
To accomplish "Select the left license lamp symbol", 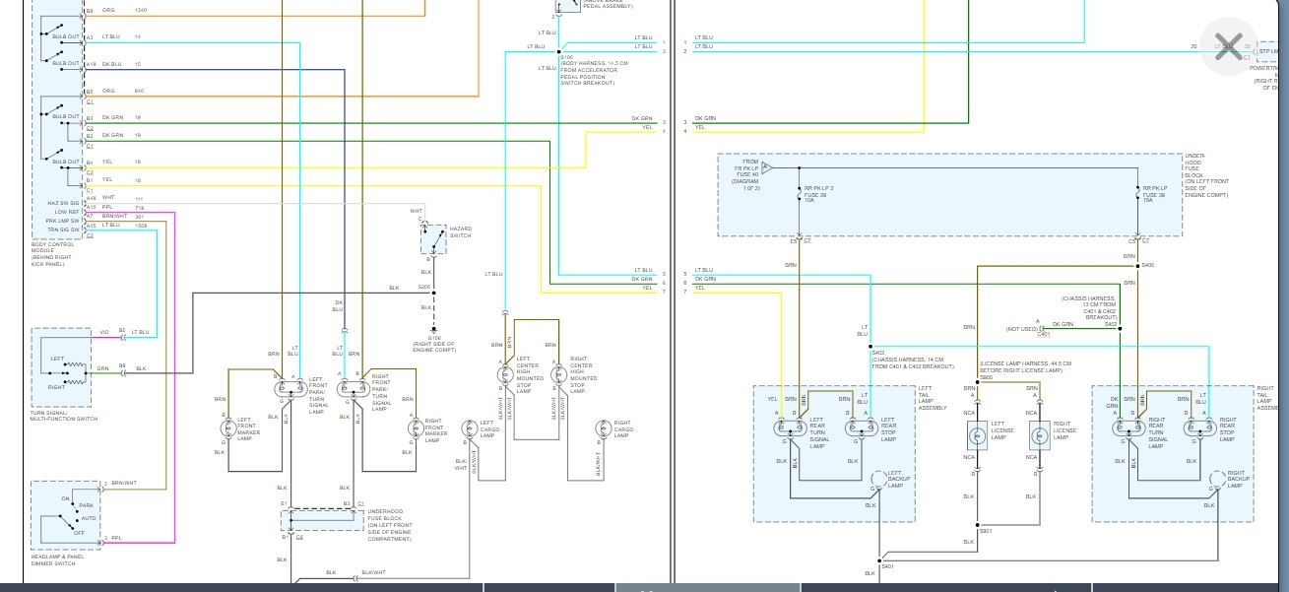I will click(x=976, y=435).
